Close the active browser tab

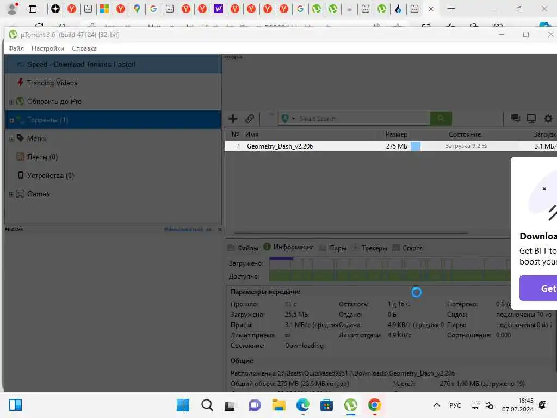(431, 9)
